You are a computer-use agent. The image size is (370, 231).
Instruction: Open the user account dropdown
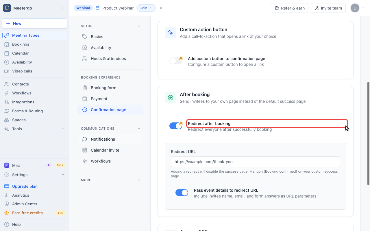(x=358, y=8)
